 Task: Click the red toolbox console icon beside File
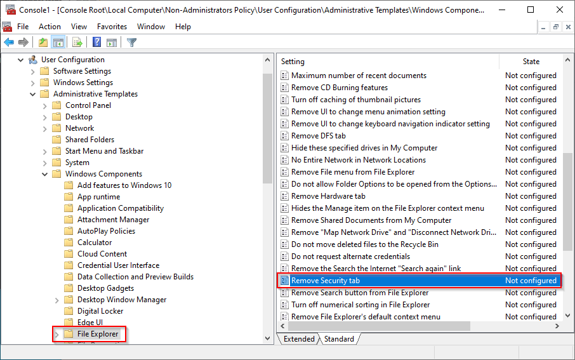7,27
